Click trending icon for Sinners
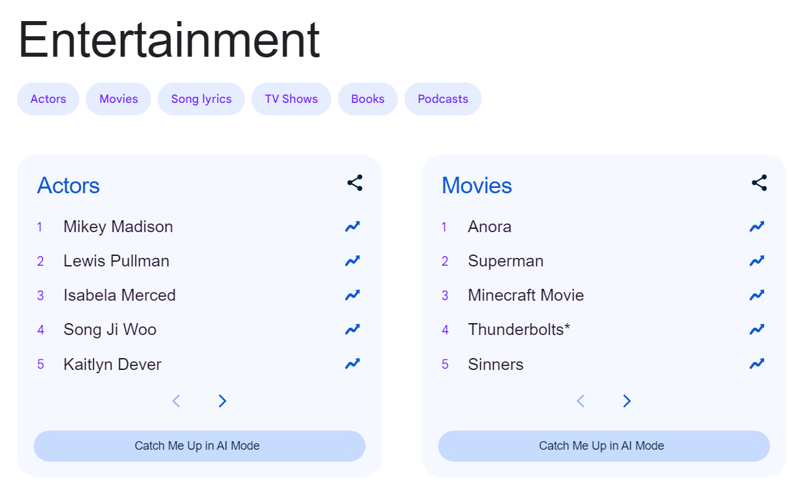This screenshot has height=488, width=803. pyautogui.click(x=757, y=363)
